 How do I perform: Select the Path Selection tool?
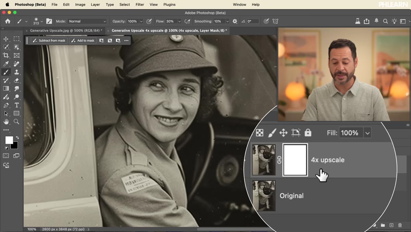[x=6, y=113]
